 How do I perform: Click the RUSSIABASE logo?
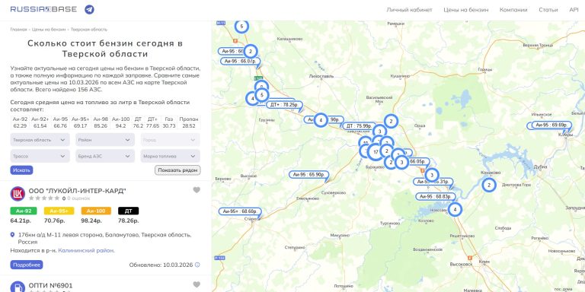point(43,9)
